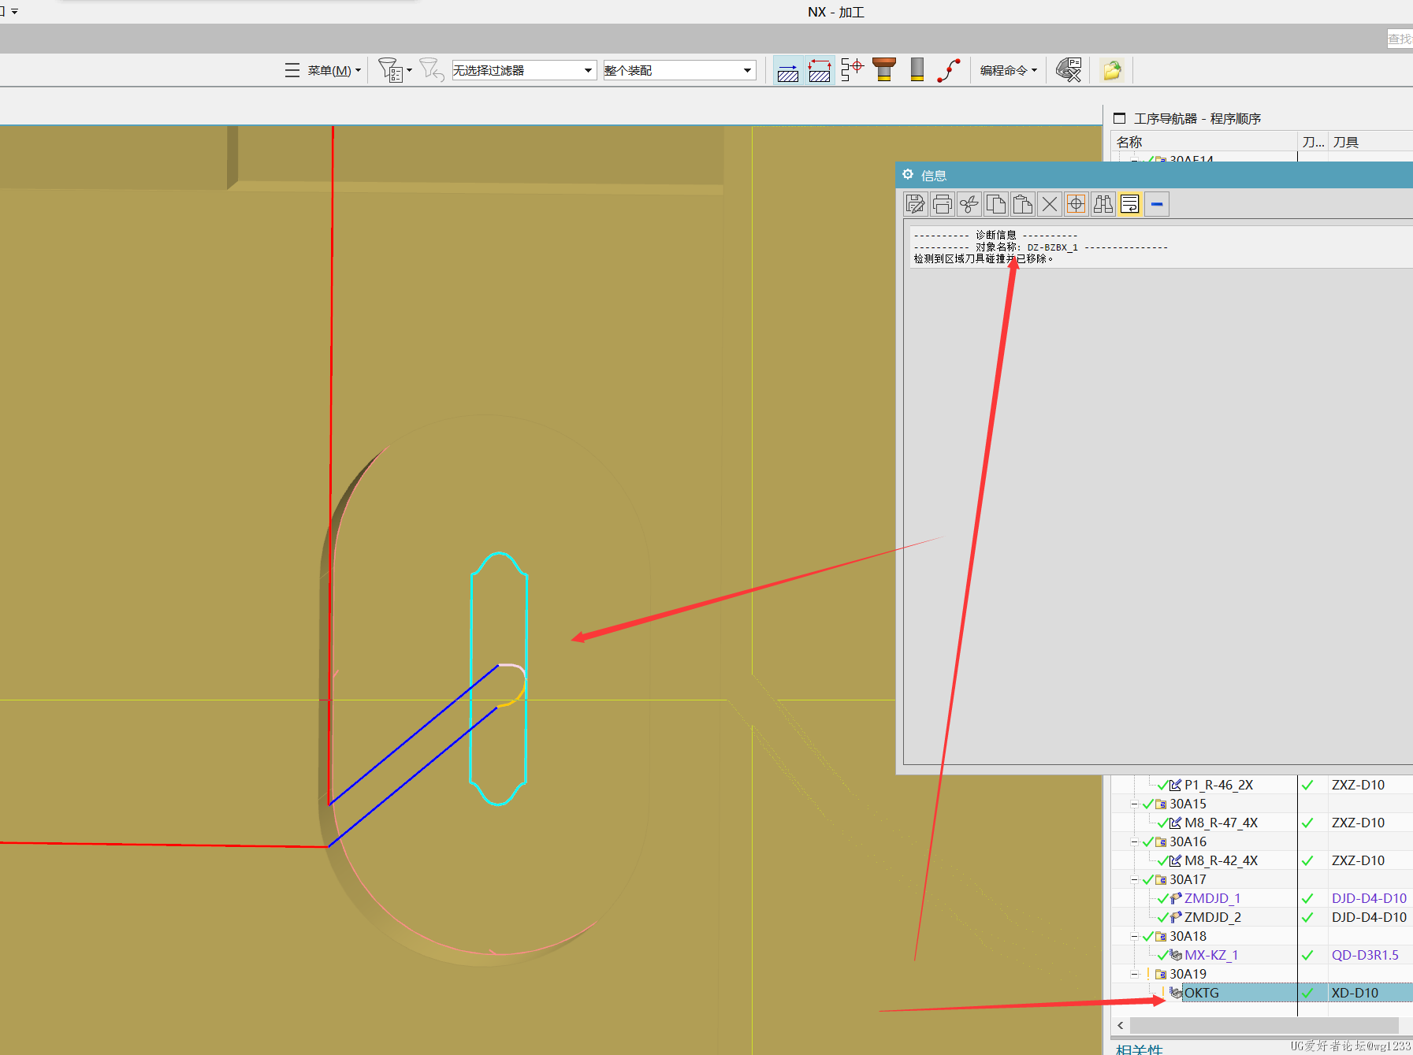Click the crosshair bracket geometry icon
This screenshot has height=1055, width=1413.
(852, 69)
